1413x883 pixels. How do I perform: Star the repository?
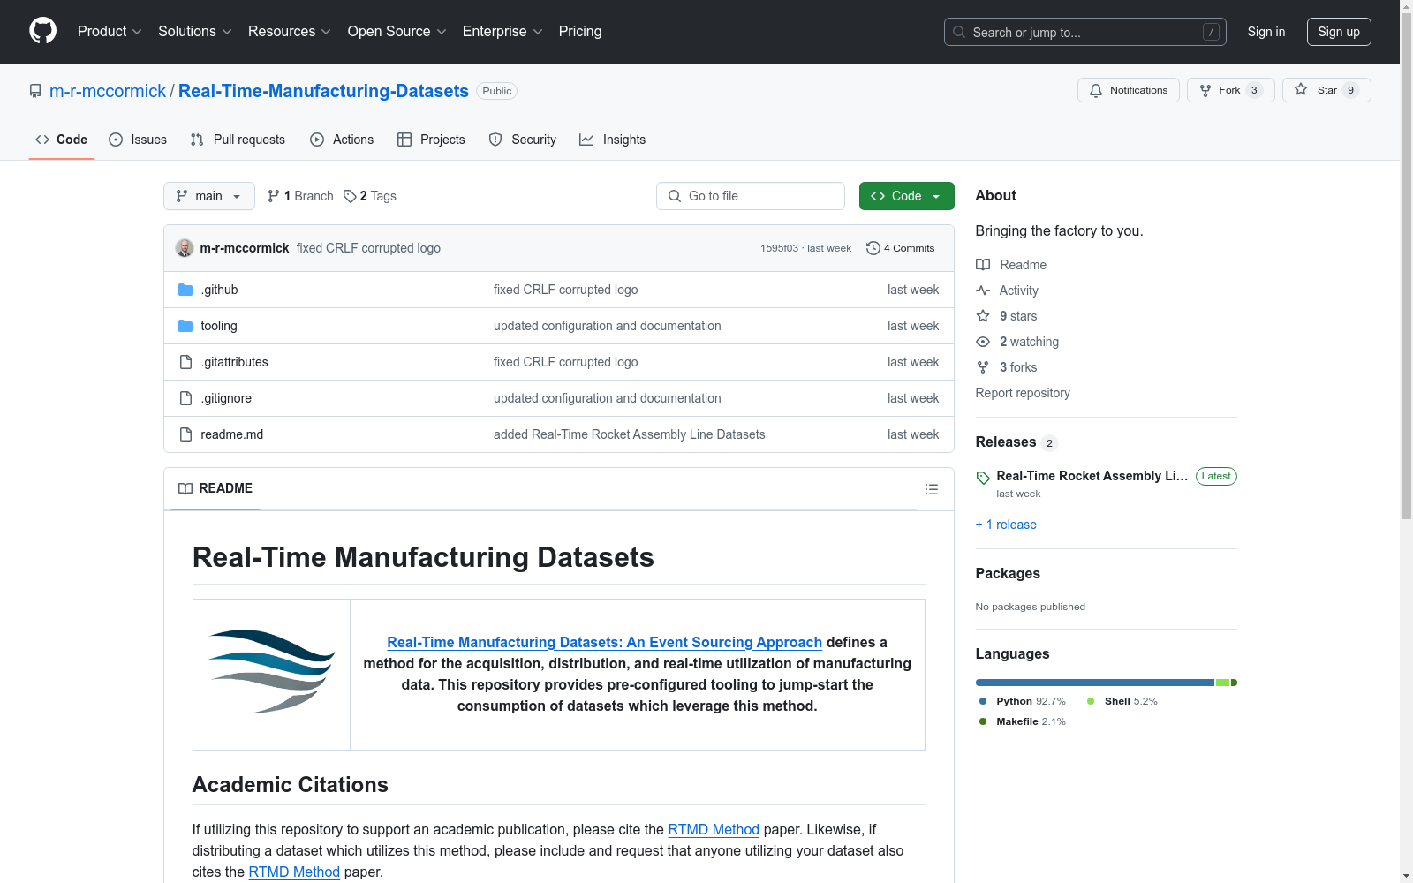point(1326,90)
